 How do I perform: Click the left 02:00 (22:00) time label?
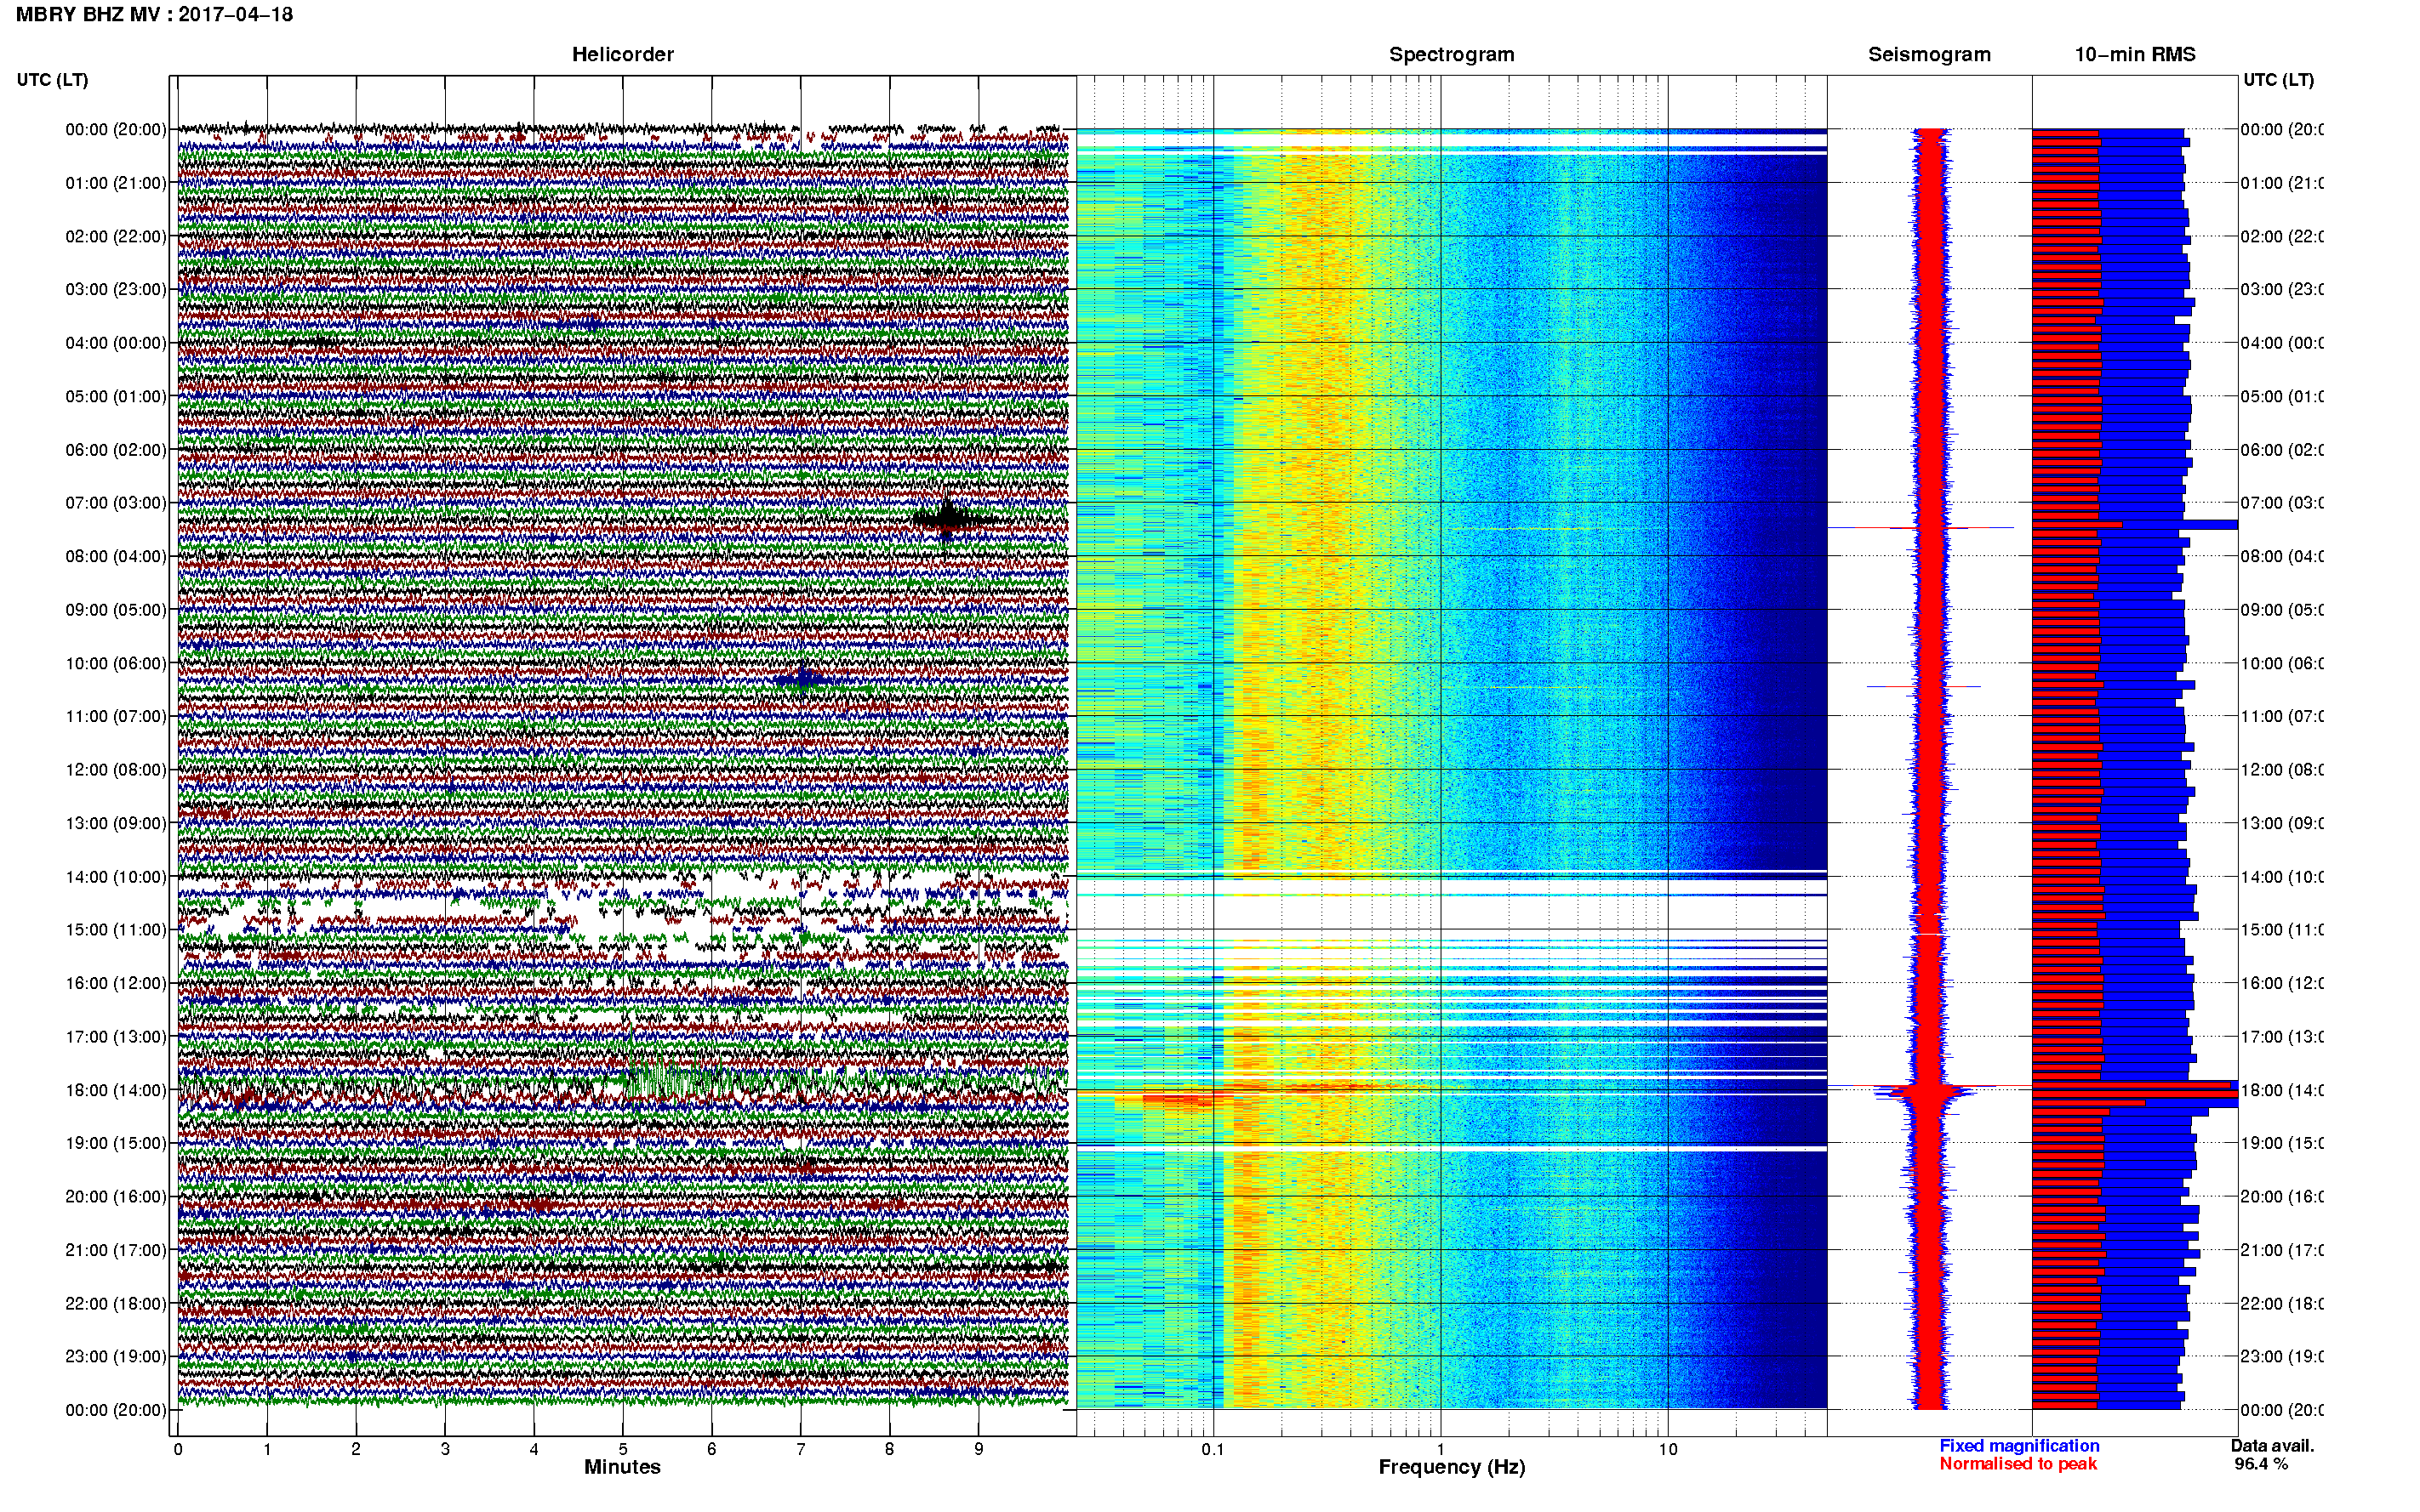click(x=116, y=236)
